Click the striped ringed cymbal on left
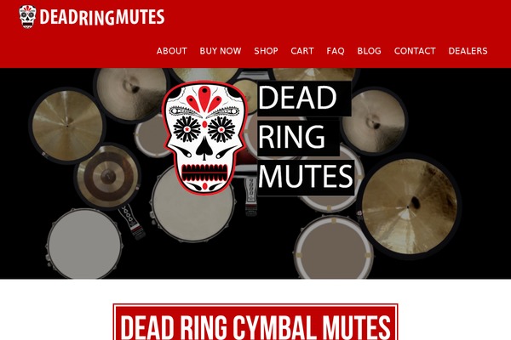 [x=108, y=177]
